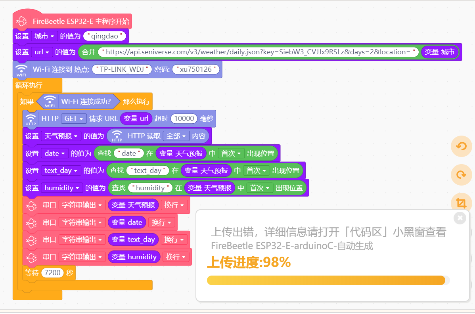Screen dimensions: 475x314
Task: Click the FireBeetle ESP32-E main program start icon
Action: click(x=21, y=21)
